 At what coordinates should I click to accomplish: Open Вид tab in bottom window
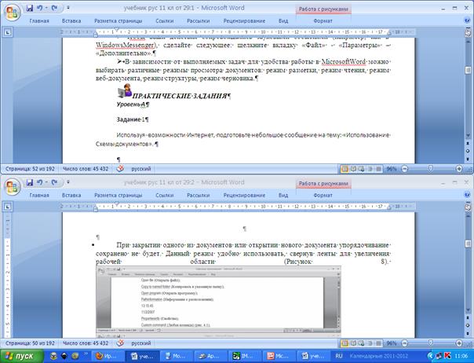283,196
